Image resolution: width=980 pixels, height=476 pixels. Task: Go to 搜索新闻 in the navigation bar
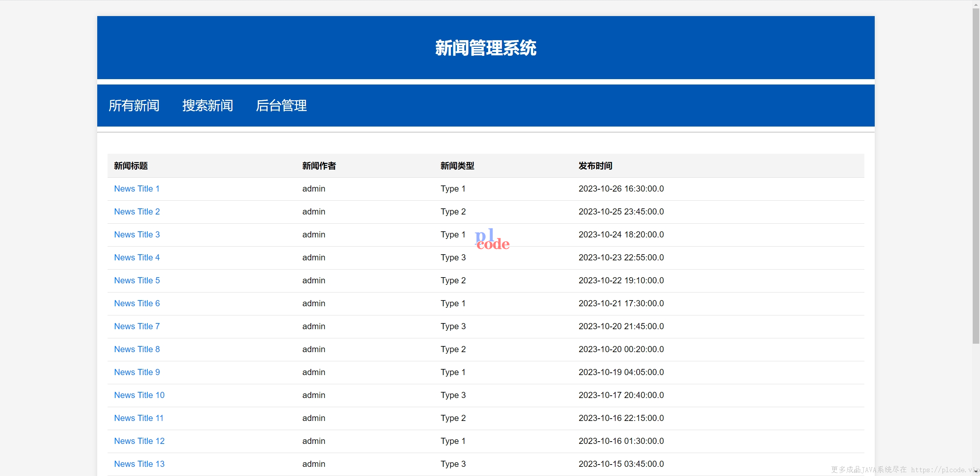(x=207, y=106)
